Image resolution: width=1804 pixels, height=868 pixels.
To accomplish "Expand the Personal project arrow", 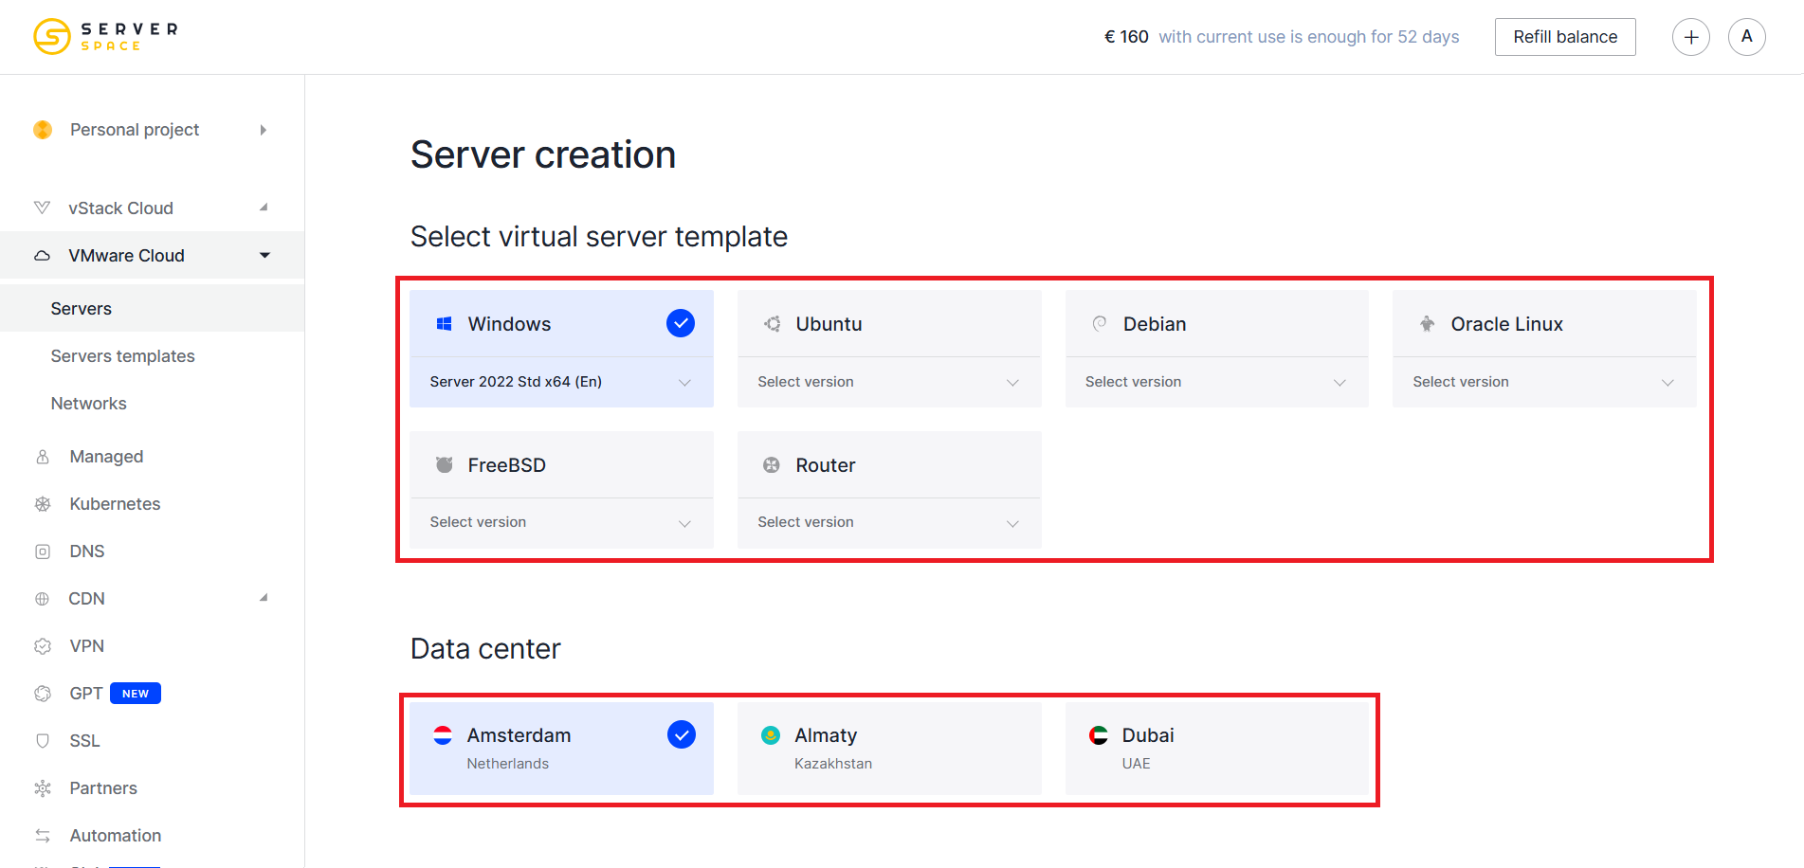I will tap(264, 130).
